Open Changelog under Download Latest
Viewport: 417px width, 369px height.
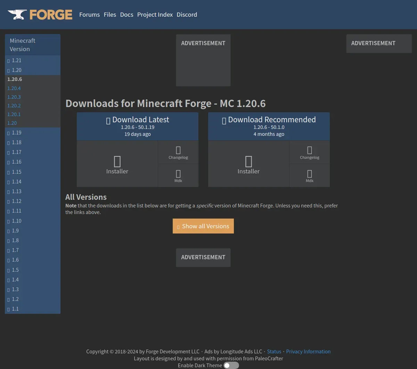pos(178,153)
